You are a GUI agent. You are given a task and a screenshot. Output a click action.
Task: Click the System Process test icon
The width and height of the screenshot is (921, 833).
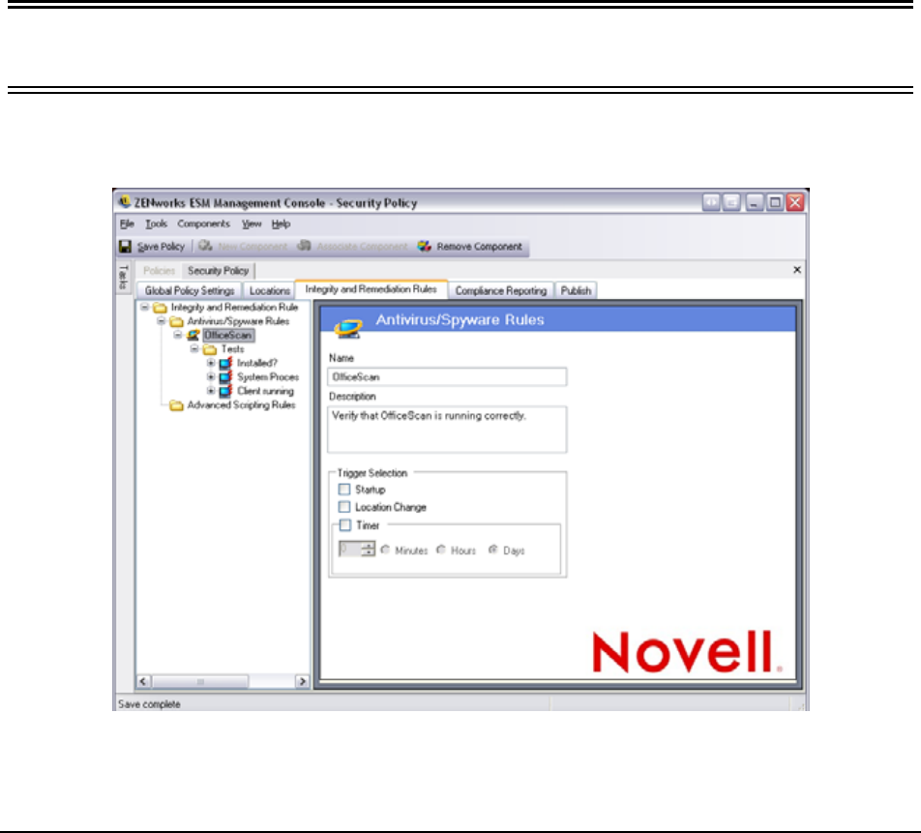click(x=225, y=377)
